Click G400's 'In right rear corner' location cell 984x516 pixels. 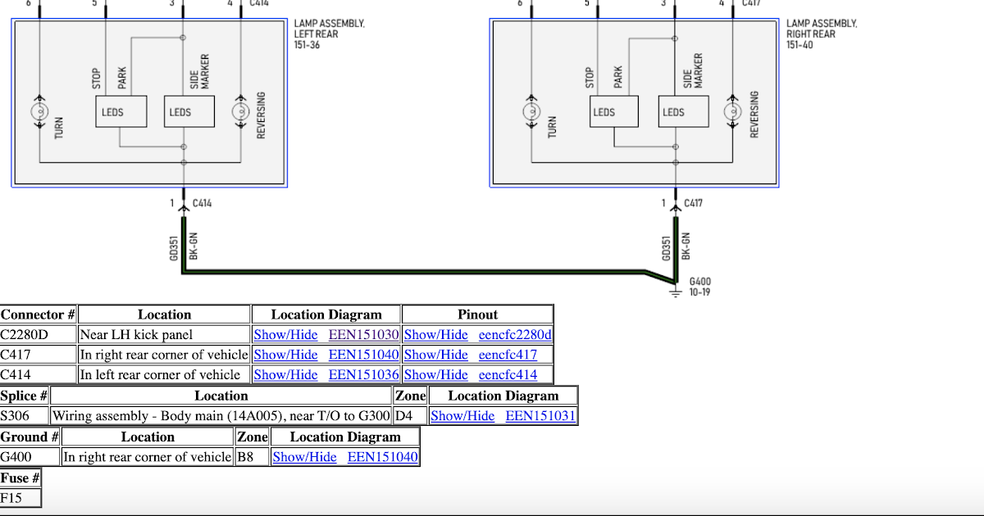(x=148, y=456)
